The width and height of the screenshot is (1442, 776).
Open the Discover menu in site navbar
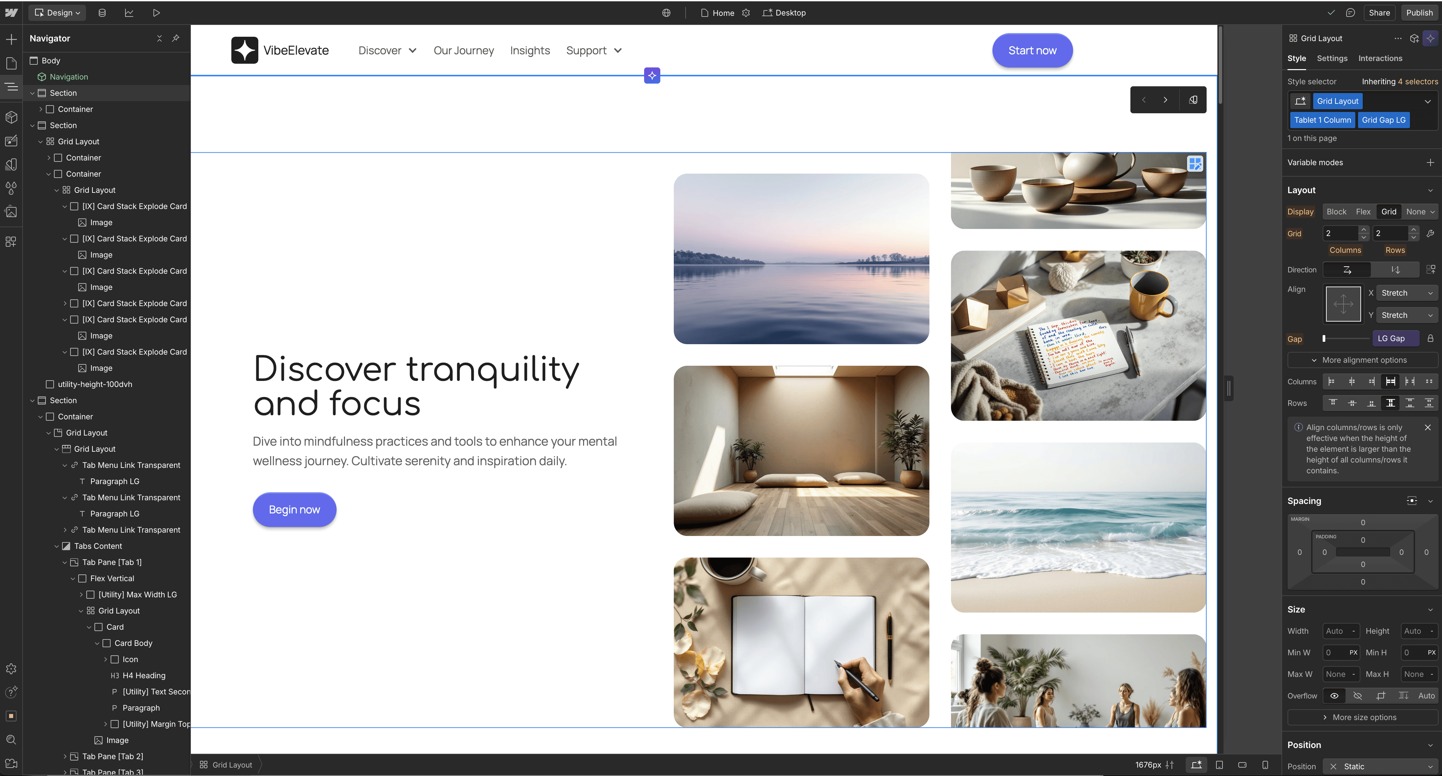(387, 50)
